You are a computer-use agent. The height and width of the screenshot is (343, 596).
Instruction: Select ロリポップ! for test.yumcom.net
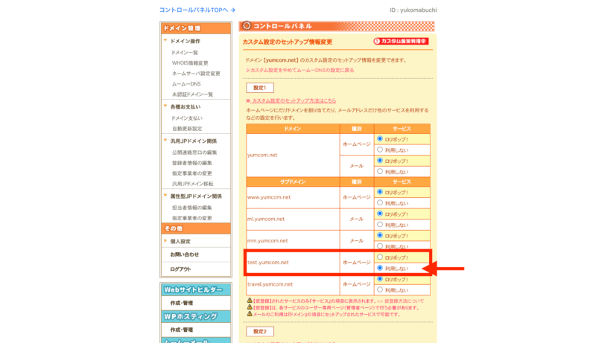(380, 257)
